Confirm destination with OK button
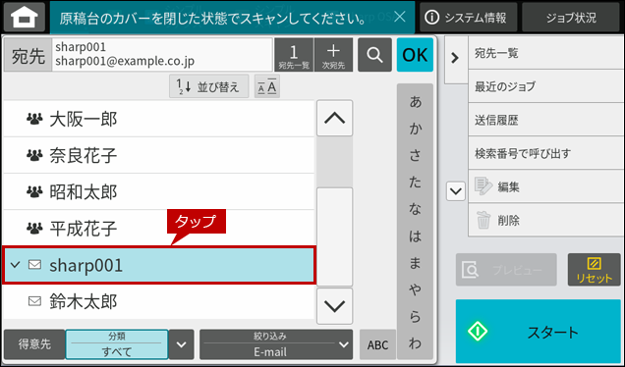This screenshot has width=625, height=367. [415, 55]
